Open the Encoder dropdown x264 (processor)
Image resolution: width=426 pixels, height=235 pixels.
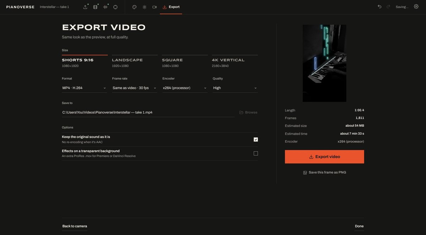185,88
